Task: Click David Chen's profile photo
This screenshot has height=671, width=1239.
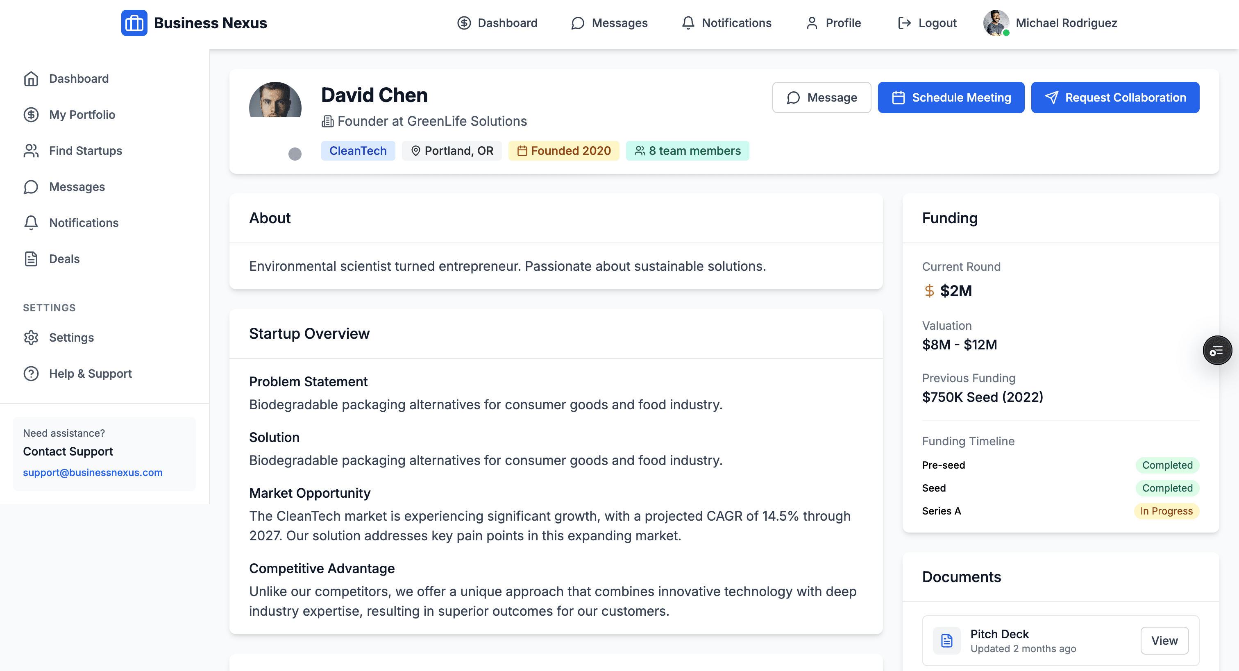Action: (275, 100)
